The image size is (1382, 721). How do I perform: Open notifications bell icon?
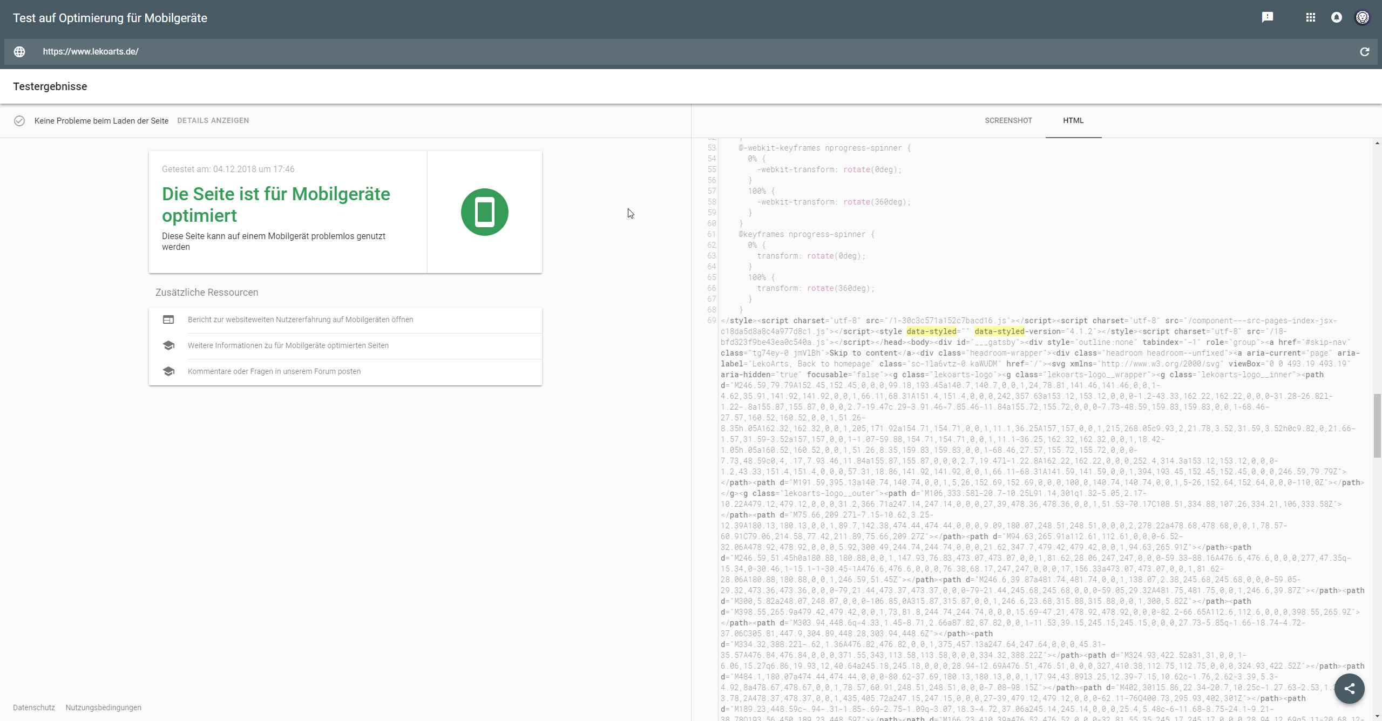[1337, 18]
